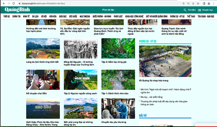Image resolution: width=217 pixels, height=127 pixels.
Task: Open the MULTIMEDIA menu
Action: coord(85,16)
